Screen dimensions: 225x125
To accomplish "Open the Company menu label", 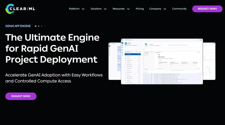I will click(155, 9).
